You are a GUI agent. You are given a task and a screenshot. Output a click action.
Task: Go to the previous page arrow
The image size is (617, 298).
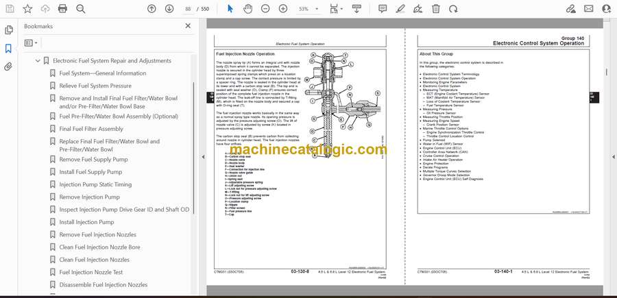[152, 8]
